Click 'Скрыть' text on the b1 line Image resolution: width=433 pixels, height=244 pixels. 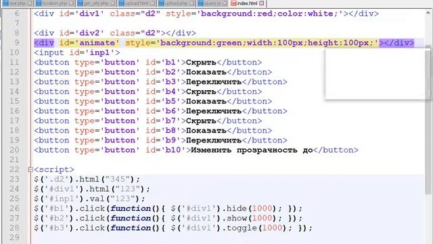tap(202, 62)
